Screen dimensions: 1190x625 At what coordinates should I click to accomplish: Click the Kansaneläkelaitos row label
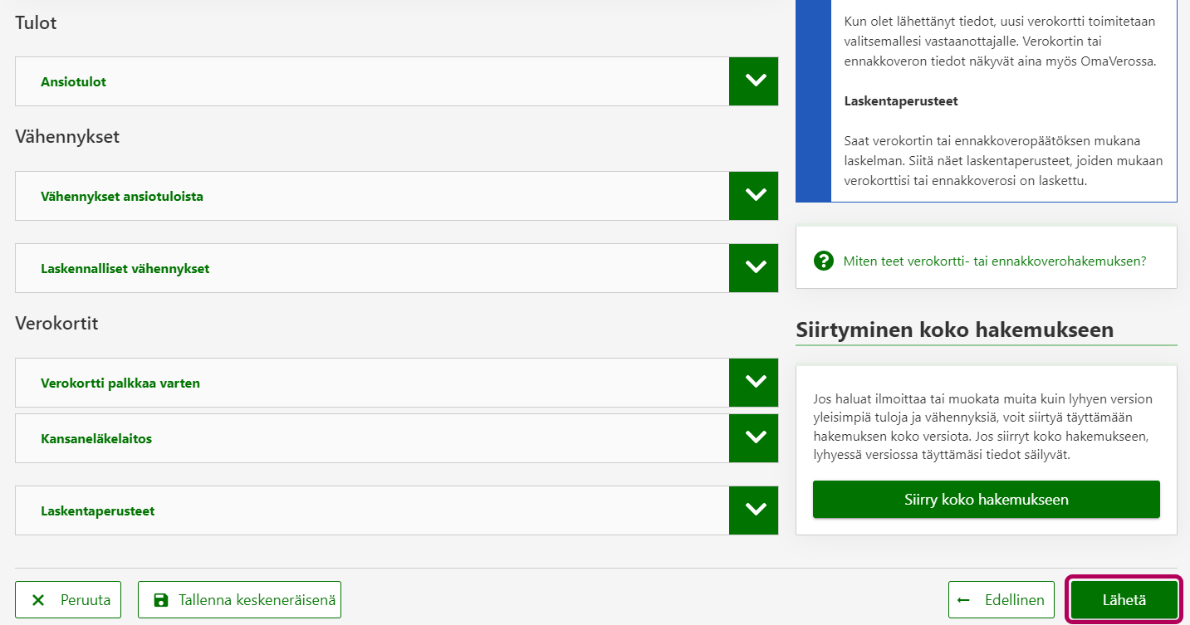96,439
